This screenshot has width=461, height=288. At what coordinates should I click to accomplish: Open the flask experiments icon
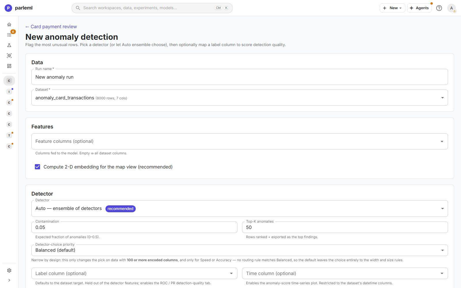tap(9, 45)
